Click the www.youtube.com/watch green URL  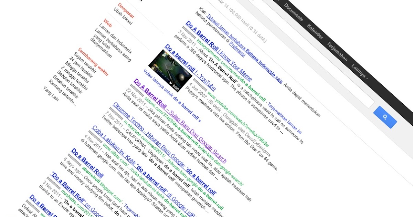point(238,118)
